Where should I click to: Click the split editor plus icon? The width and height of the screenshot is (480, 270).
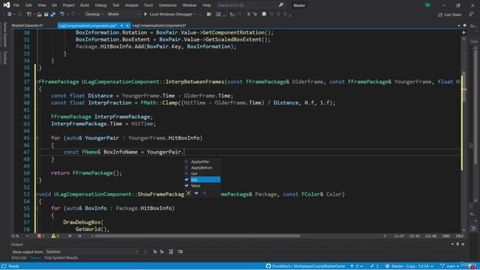pos(463,32)
